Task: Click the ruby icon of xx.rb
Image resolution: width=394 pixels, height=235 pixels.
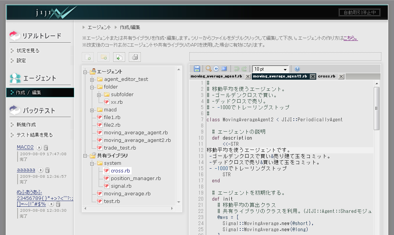Action: pos(107,102)
